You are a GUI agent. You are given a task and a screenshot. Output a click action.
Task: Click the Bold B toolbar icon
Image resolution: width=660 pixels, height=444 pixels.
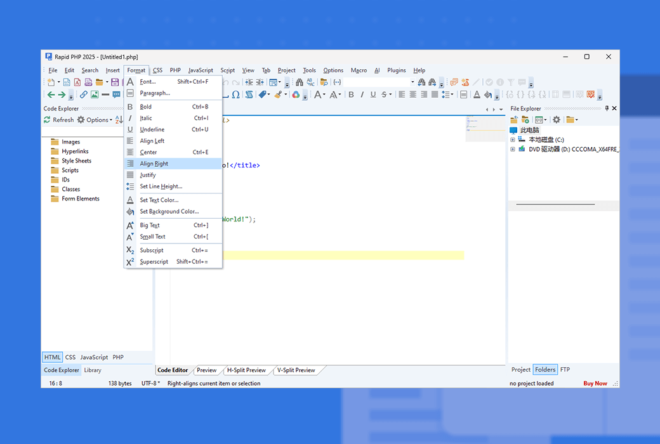click(351, 95)
